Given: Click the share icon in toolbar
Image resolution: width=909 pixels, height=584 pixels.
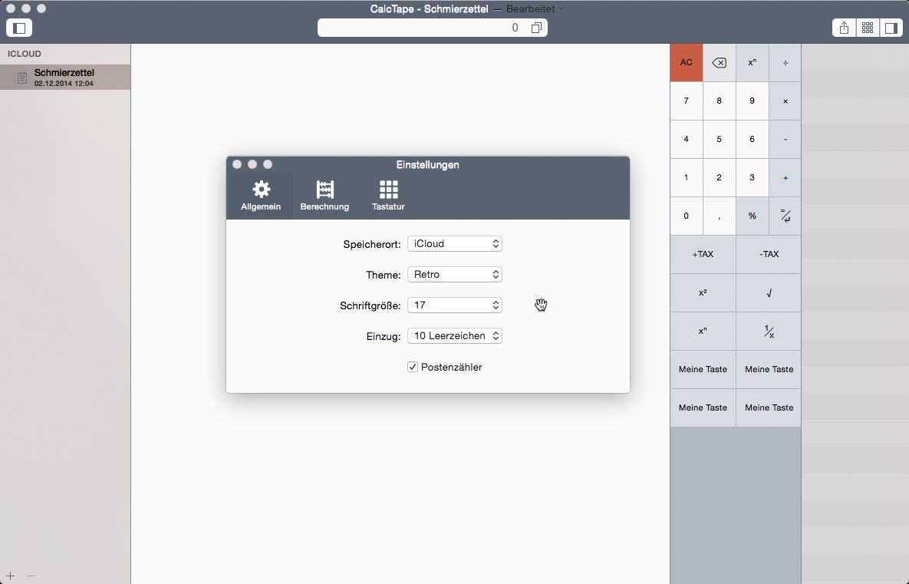Looking at the screenshot, I should pyautogui.click(x=844, y=28).
